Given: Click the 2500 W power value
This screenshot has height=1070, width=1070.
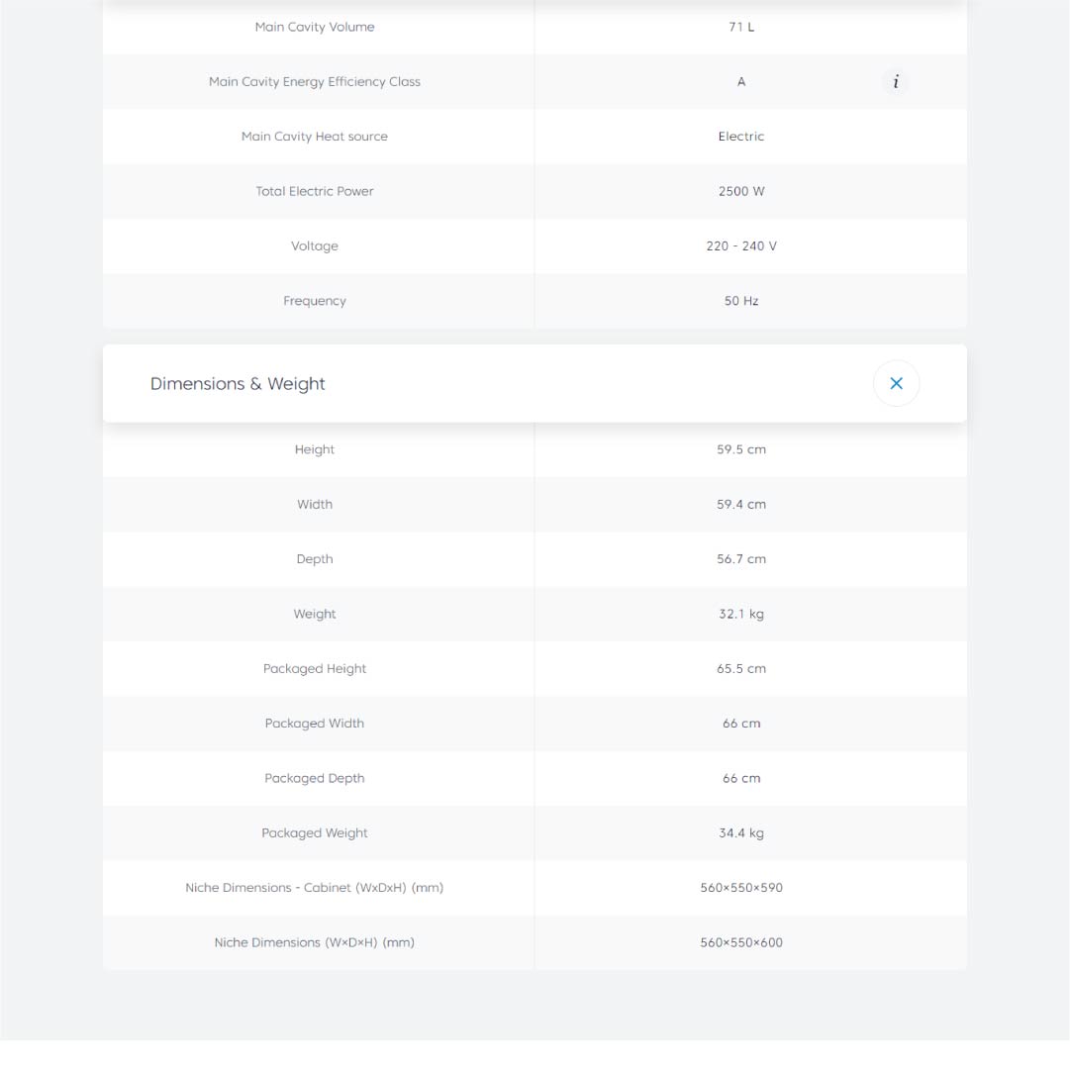Looking at the screenshot, I should pos(741,191).
